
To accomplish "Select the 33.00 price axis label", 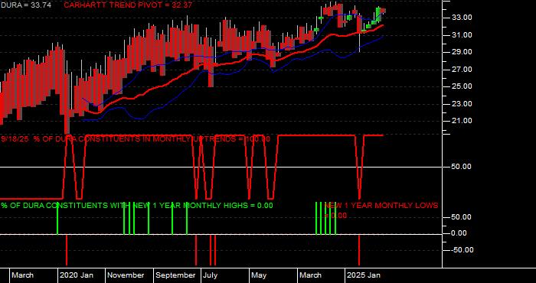I will (x=462, y=18).
